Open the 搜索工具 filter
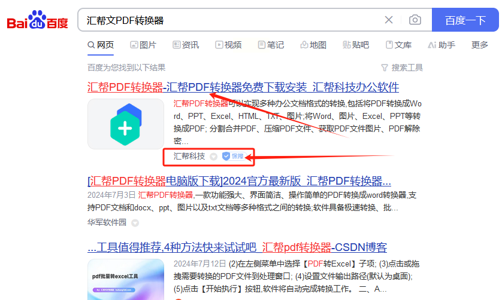 tap(402, 68)
